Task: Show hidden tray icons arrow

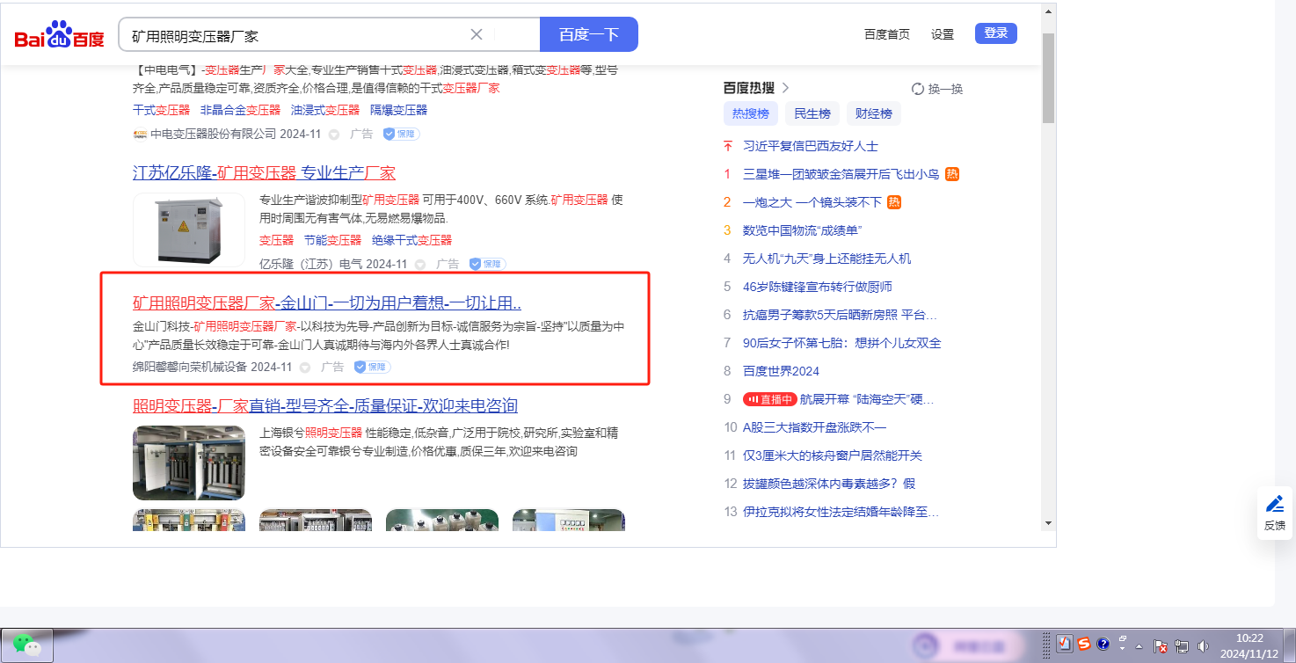Action: (x=1139, y=645)
